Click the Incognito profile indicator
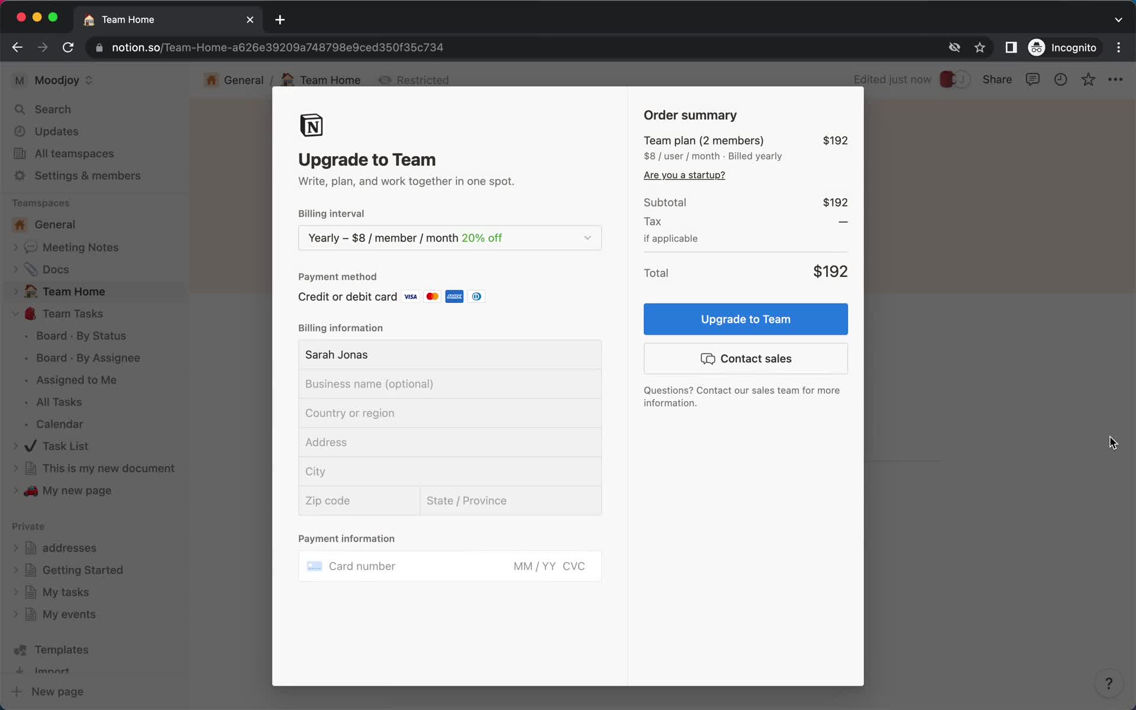This screenshot has height=710, width=1136. 1064,47
